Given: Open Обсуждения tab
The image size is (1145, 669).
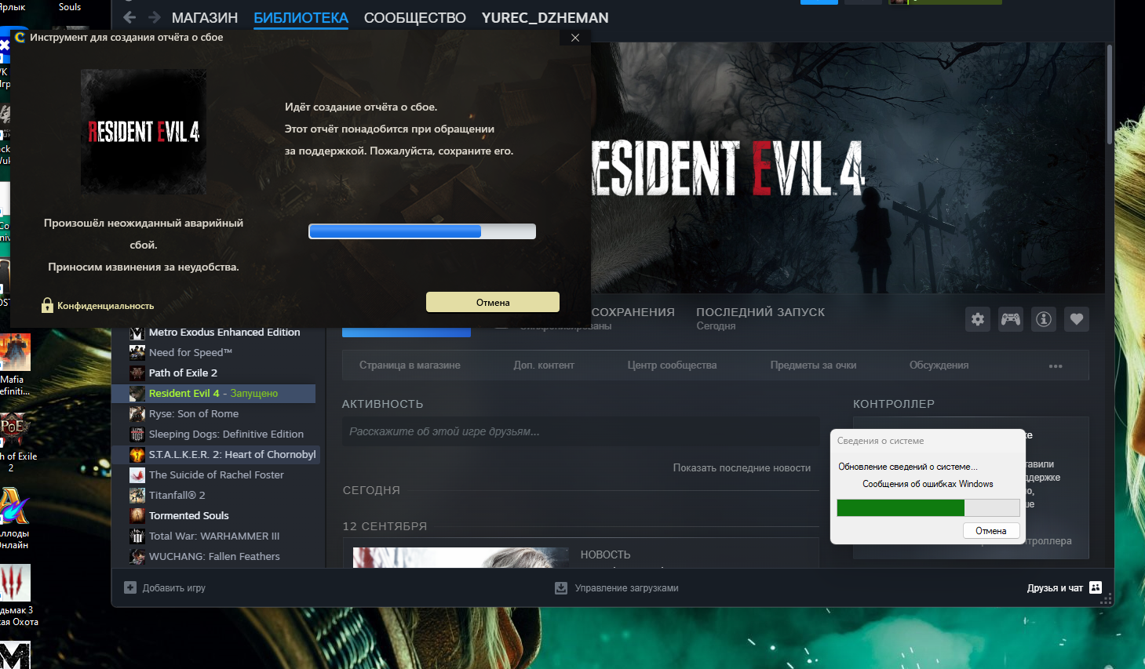Looking at the screenshot, I should pyautogui.click(x=939, y=365).
